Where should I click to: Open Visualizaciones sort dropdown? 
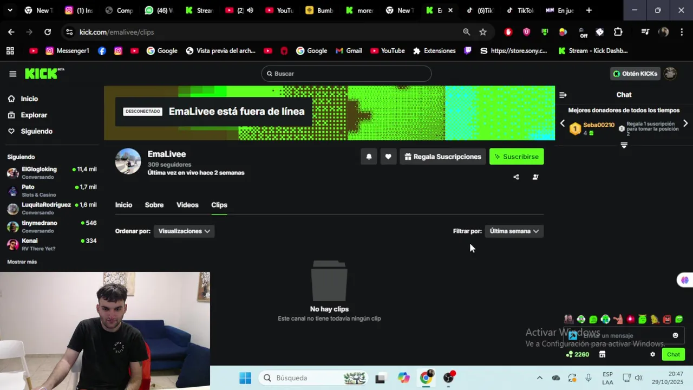point(184,231)
